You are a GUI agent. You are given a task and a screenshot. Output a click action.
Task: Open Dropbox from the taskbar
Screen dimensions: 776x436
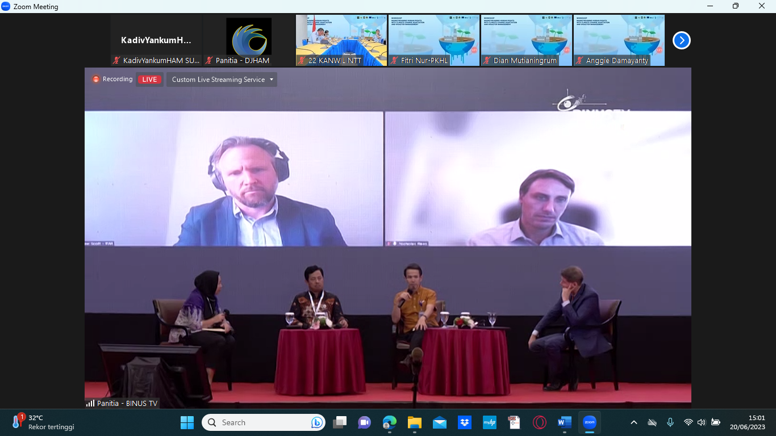pyautogui.click(x=465, y=422)
